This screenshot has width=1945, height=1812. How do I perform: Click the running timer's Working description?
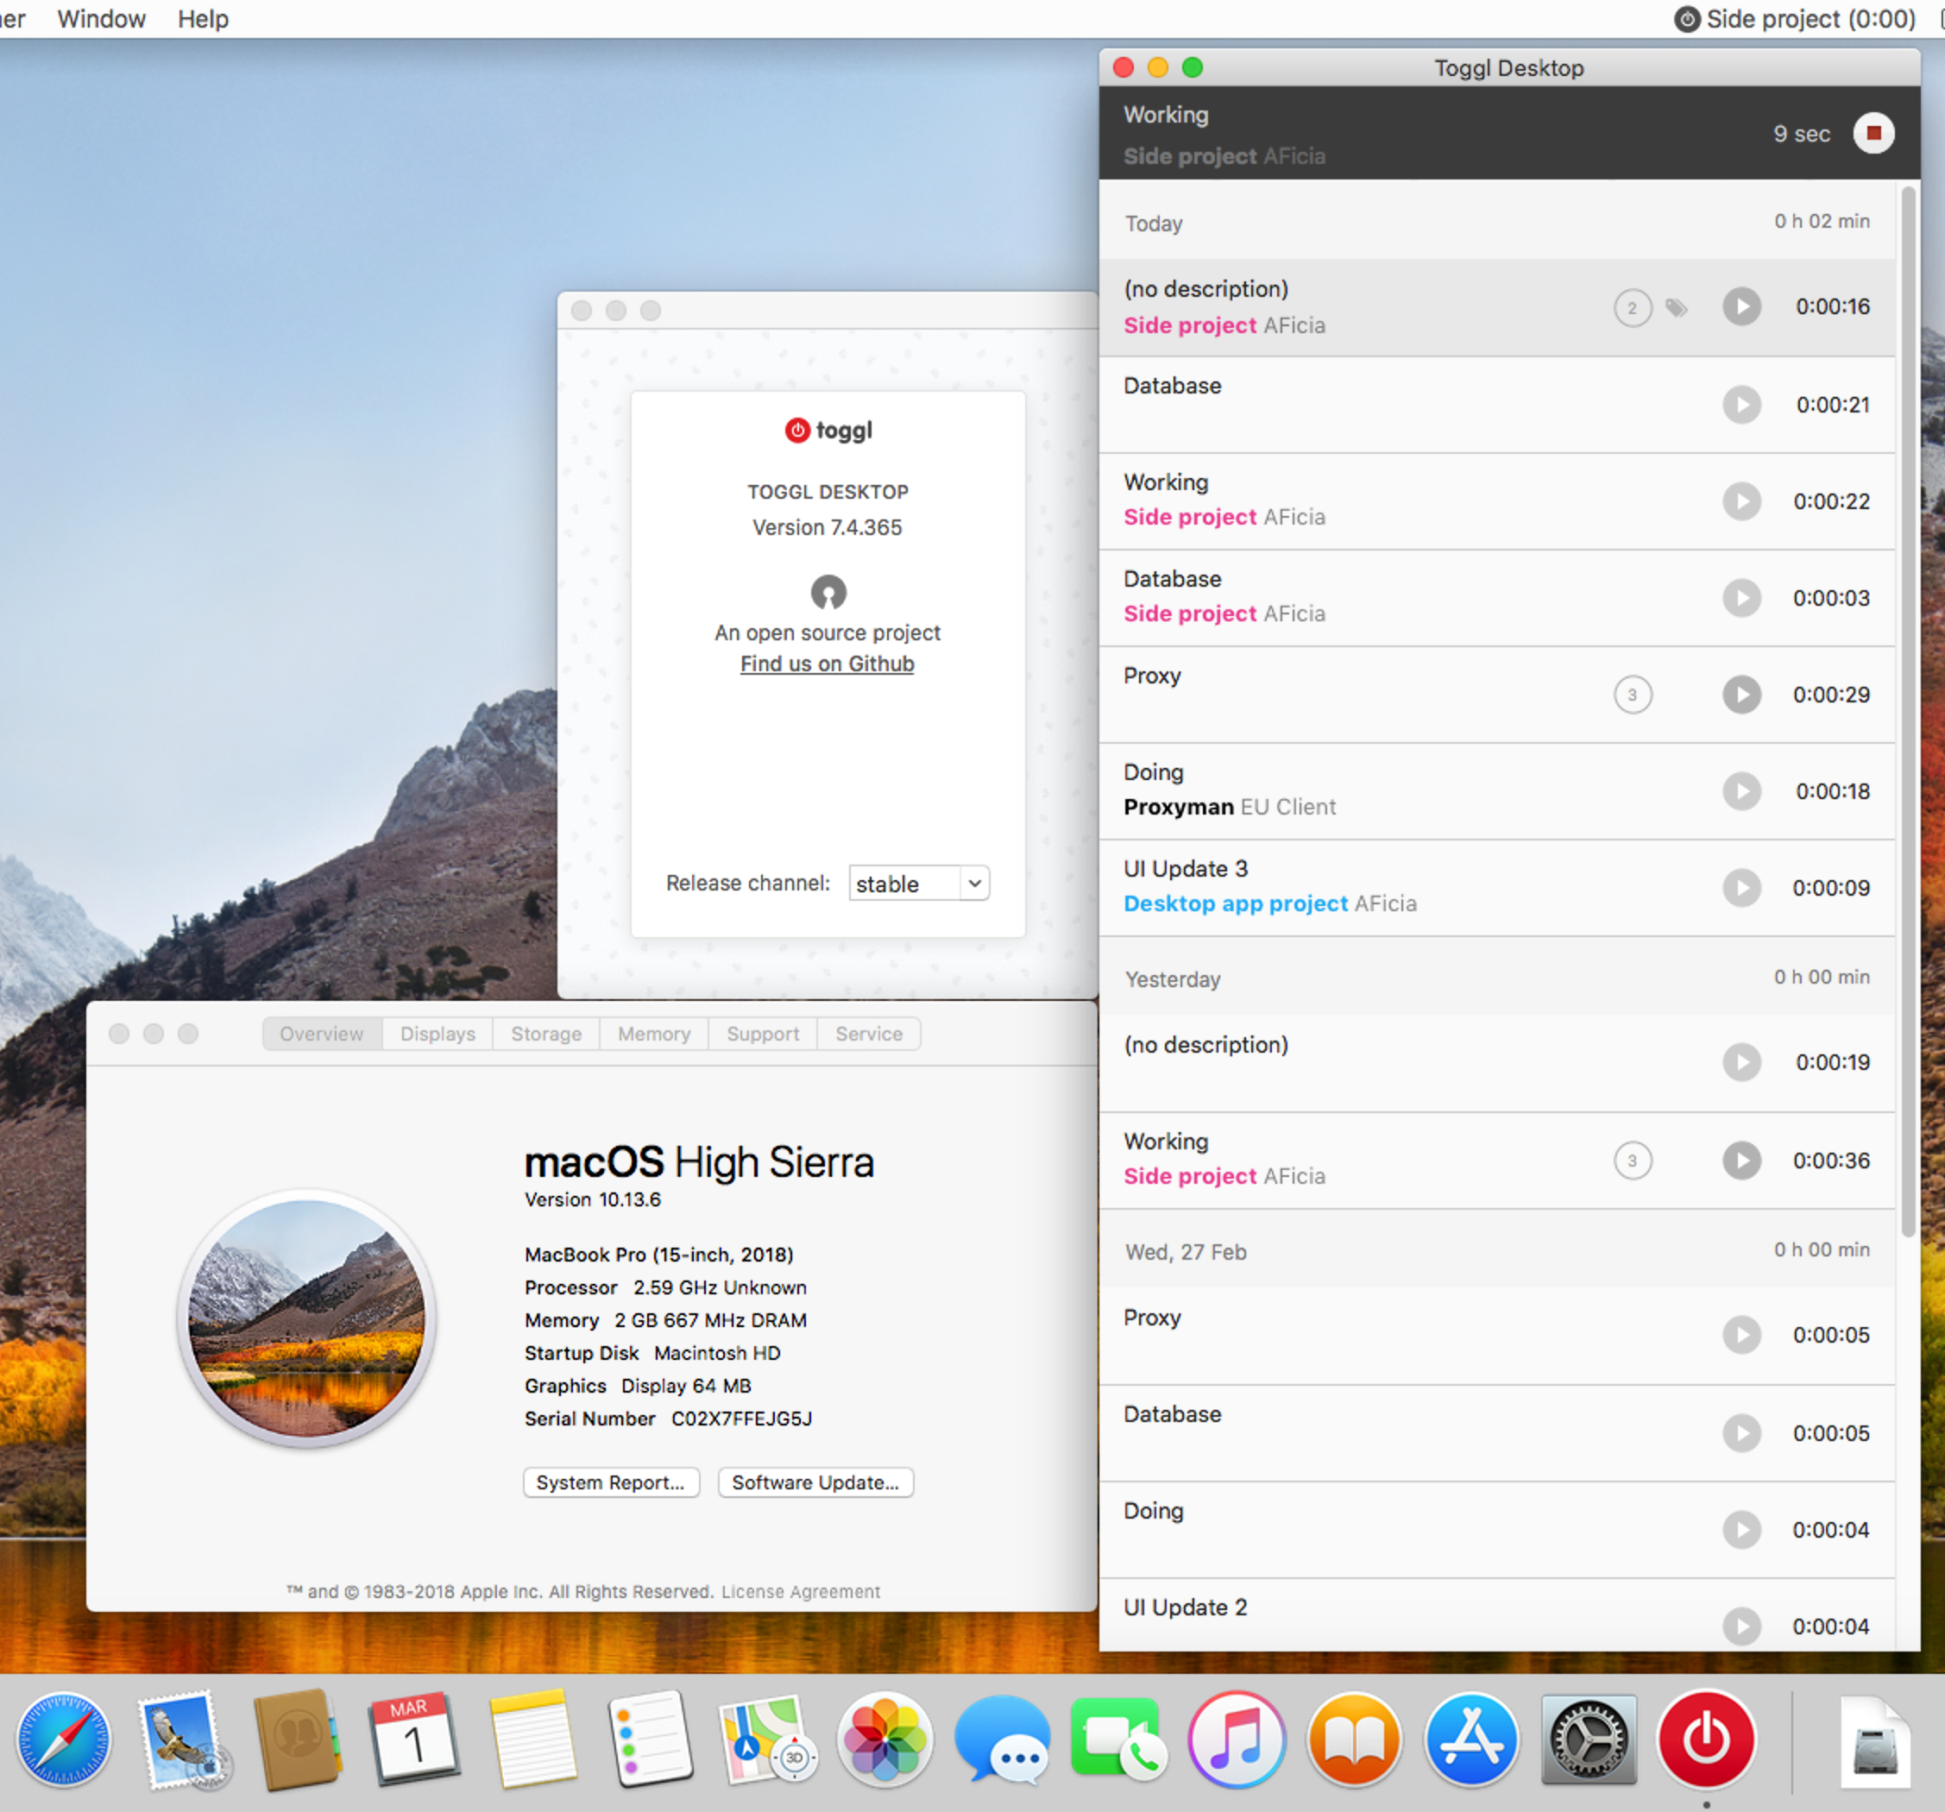pos(1165,115)
